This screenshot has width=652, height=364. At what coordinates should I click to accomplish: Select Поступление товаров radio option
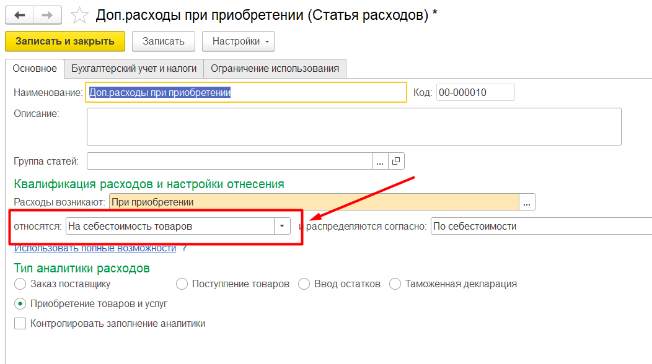coord(182,284)
